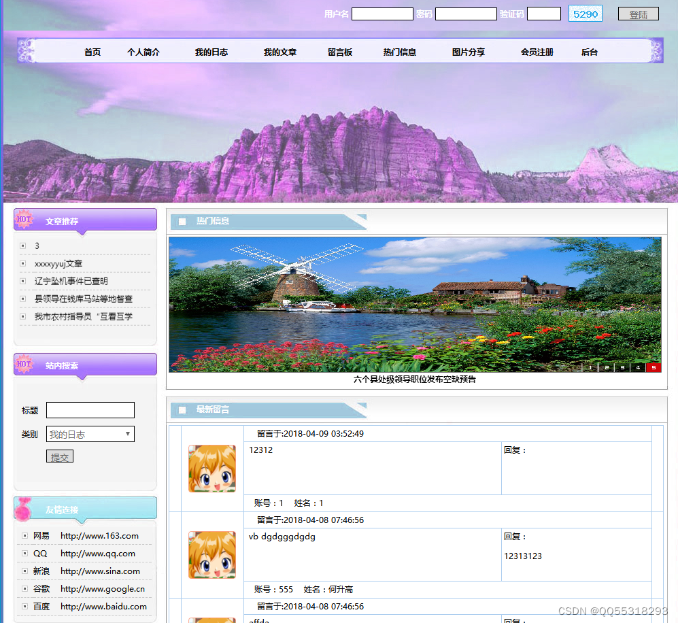Viewport: 678px width, 623px height.
Task: Click the 提交 submit button
Action: point(59,456)
